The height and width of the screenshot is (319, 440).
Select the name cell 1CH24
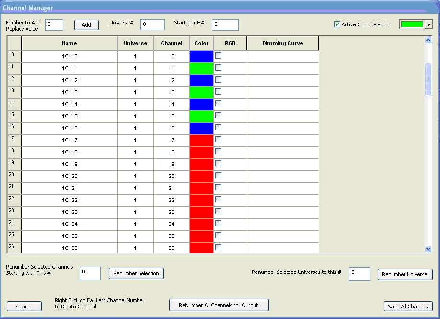click(69, 224)
